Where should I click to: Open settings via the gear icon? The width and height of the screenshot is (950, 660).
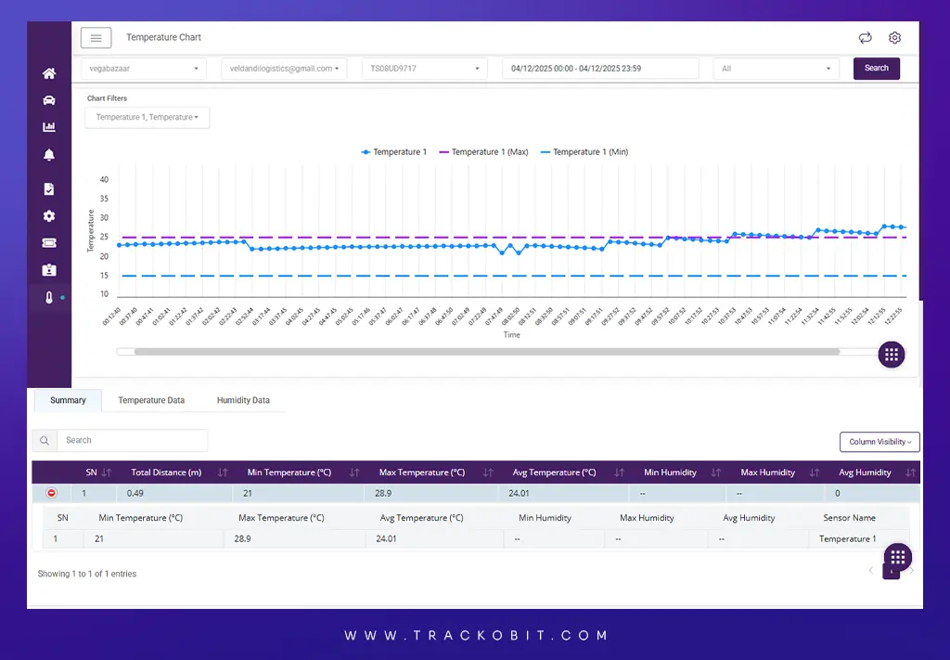(x=893, y=37)
